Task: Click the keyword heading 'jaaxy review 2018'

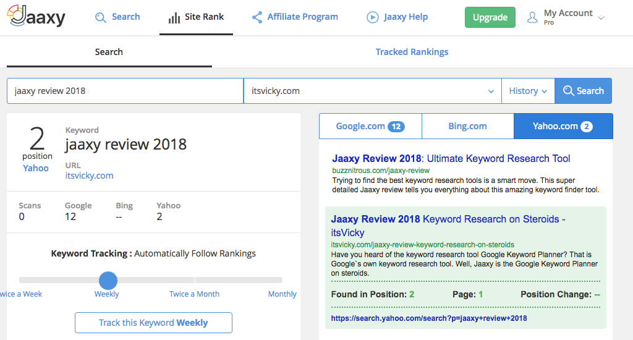Action: (x=125, y=145)
